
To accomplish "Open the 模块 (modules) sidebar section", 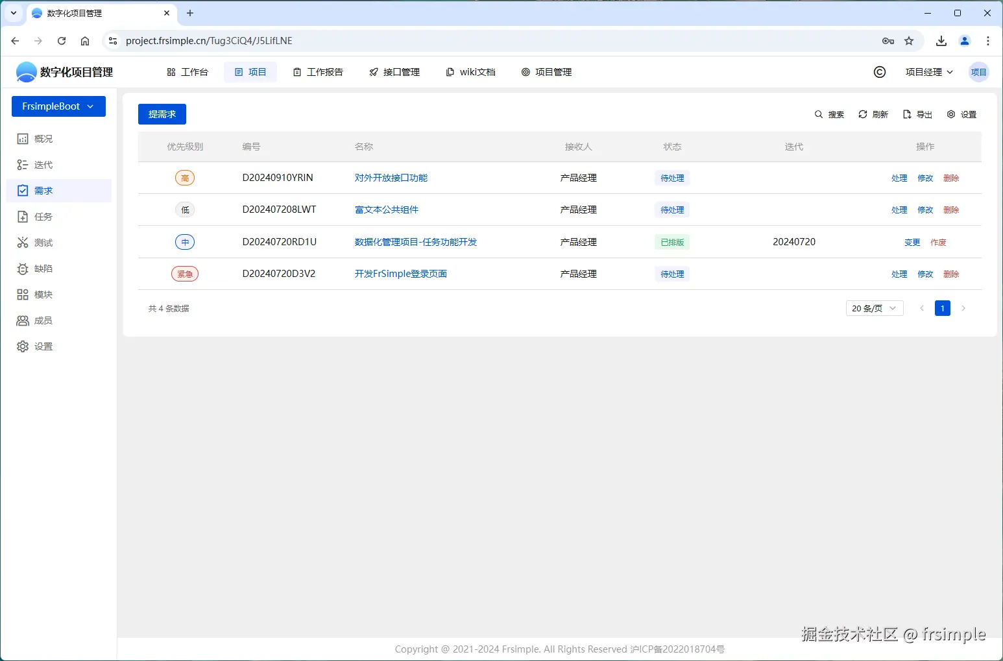I will pos(23,294).
